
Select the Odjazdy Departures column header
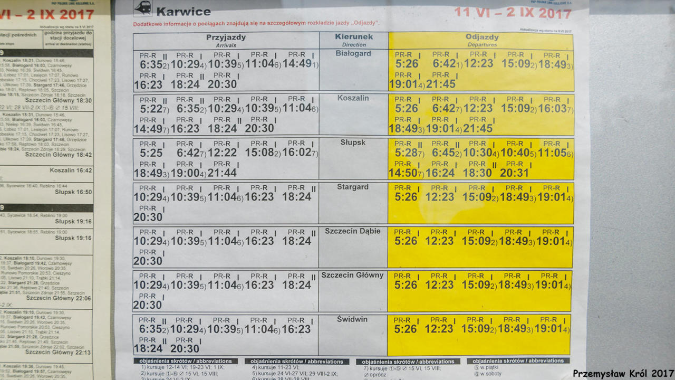point(481,40)
